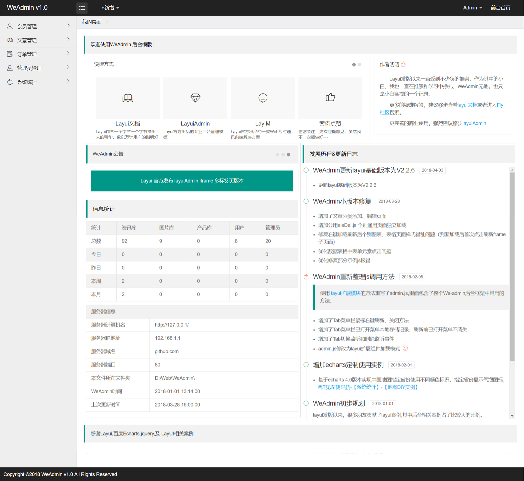Screen dimensions: 524x481
Task: Select the second 快捷方式 carousel dot
Action: click(x=360, y=65)
